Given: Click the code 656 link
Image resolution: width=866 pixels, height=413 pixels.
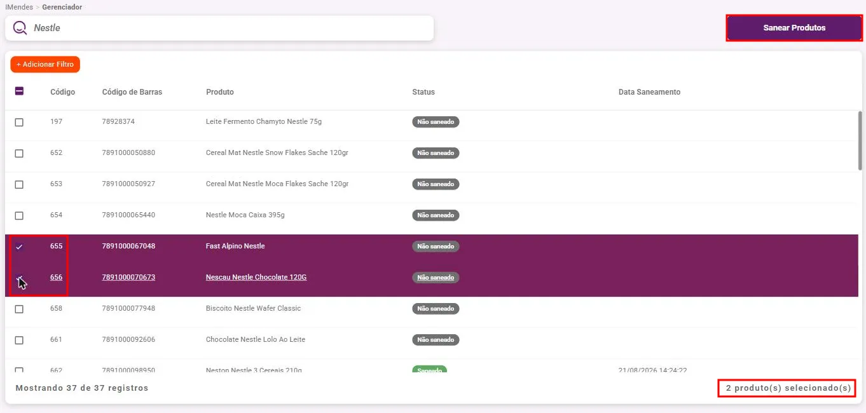Looking at the screenshot, I should (57, 277).
